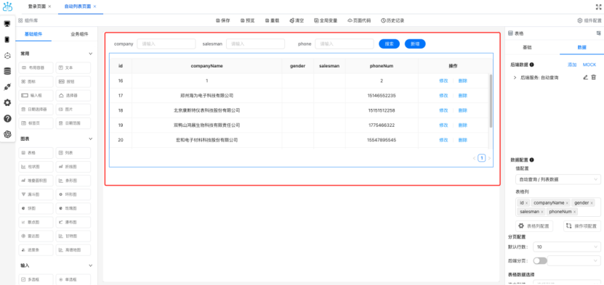Switch to the 基础组件 tab
The image size is (604, 285).
[33, 34]
